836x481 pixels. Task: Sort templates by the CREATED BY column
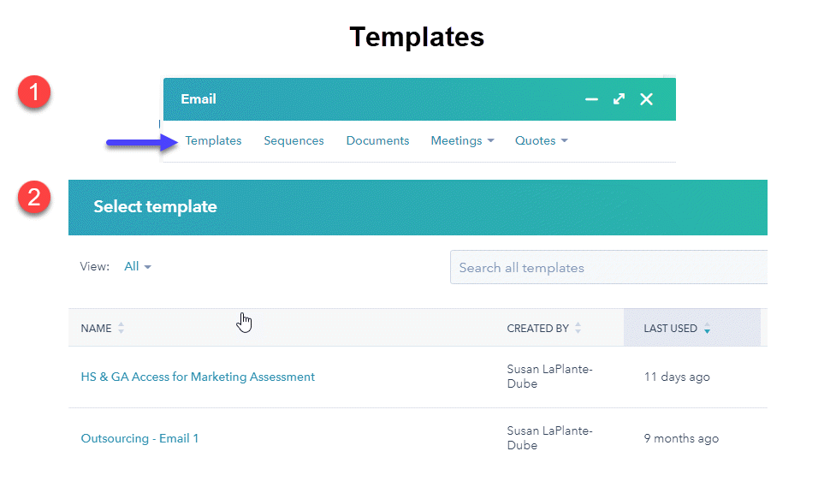point(544,329)
